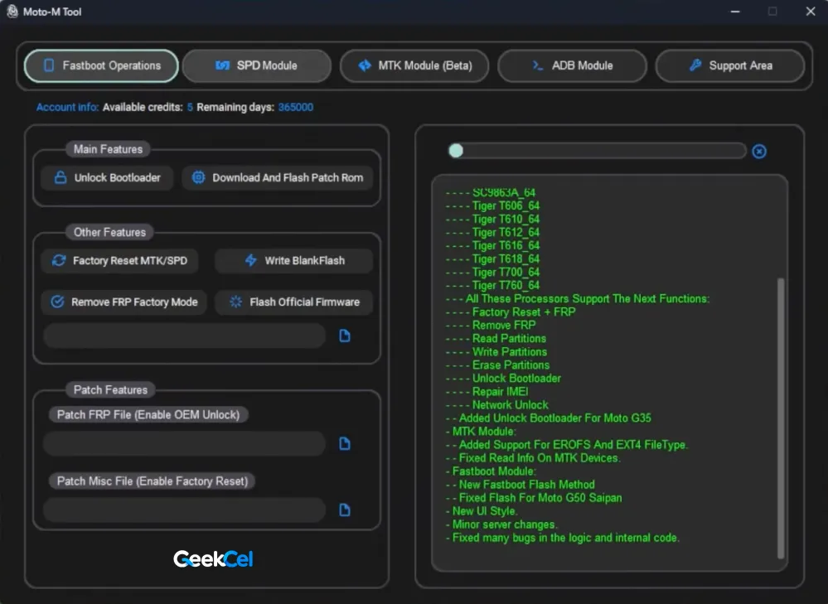Click the MTK Module diamond icon

[365, 65]
